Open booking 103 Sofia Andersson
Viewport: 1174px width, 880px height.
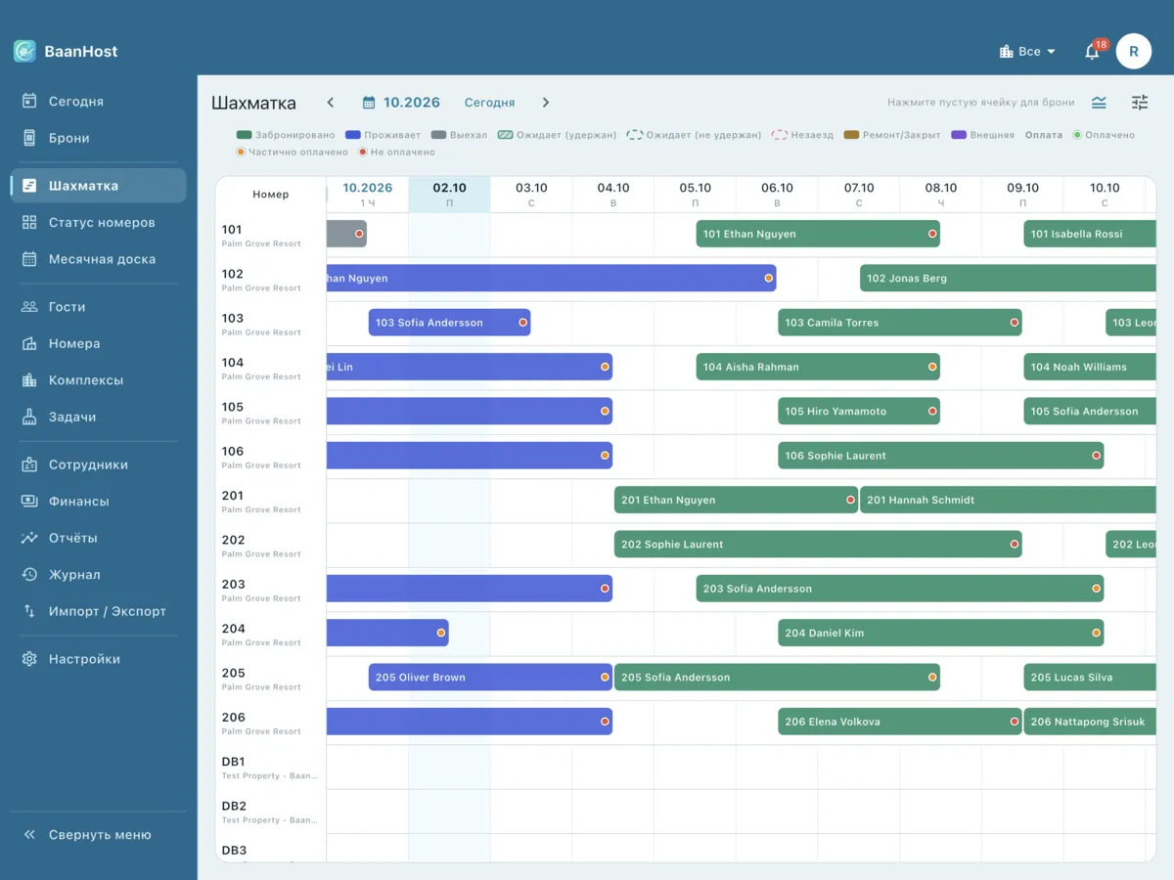(449, 323)
